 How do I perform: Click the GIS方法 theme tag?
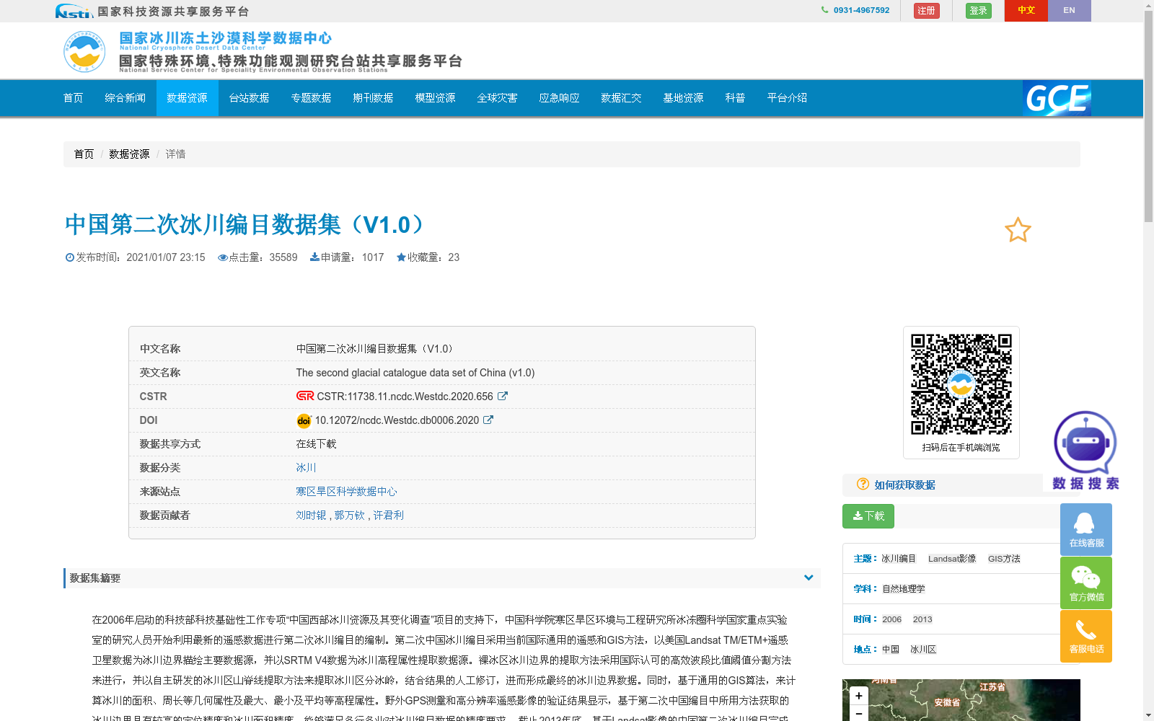[1004, 559]
